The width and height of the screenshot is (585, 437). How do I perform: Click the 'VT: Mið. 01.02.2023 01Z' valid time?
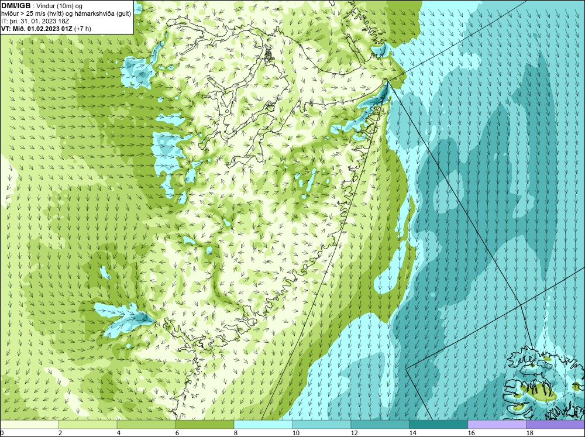[x=37, y=28]
